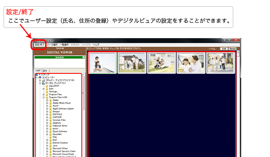Click the Reset button
270x157 pixels.
point(232,49)
